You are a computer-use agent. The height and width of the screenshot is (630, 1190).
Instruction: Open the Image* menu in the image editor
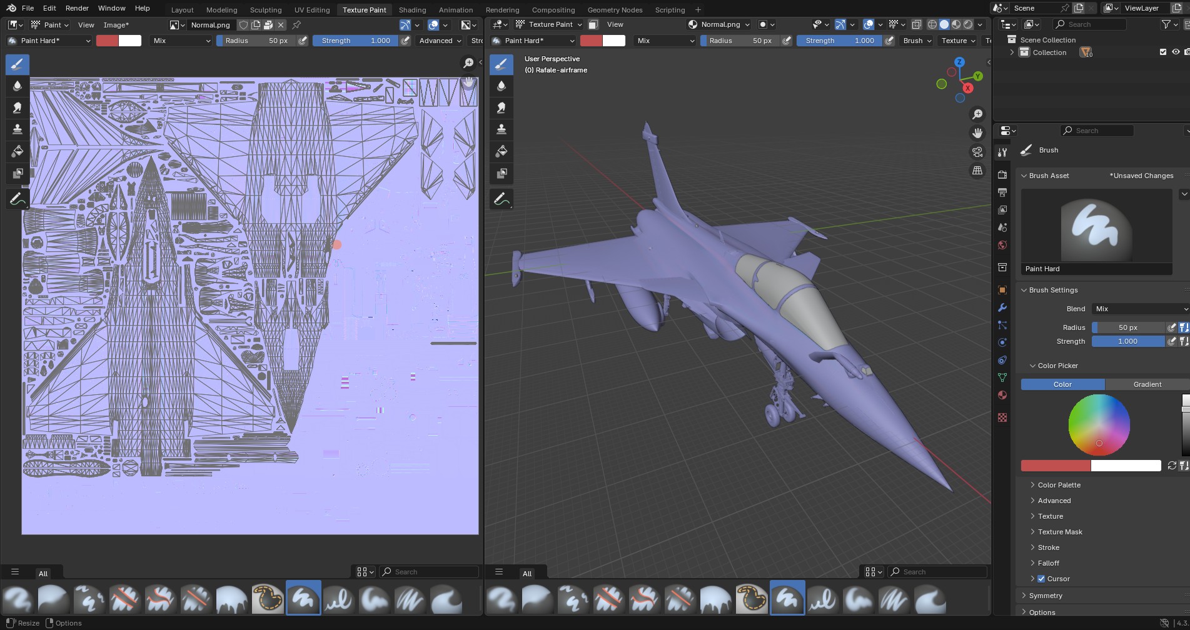click(x=116, y=25)
